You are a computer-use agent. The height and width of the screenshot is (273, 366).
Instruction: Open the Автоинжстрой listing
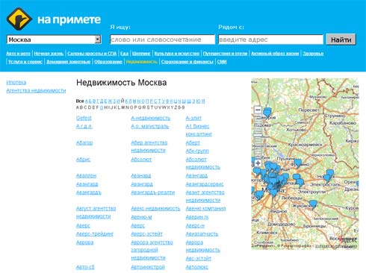coord(148,267)
